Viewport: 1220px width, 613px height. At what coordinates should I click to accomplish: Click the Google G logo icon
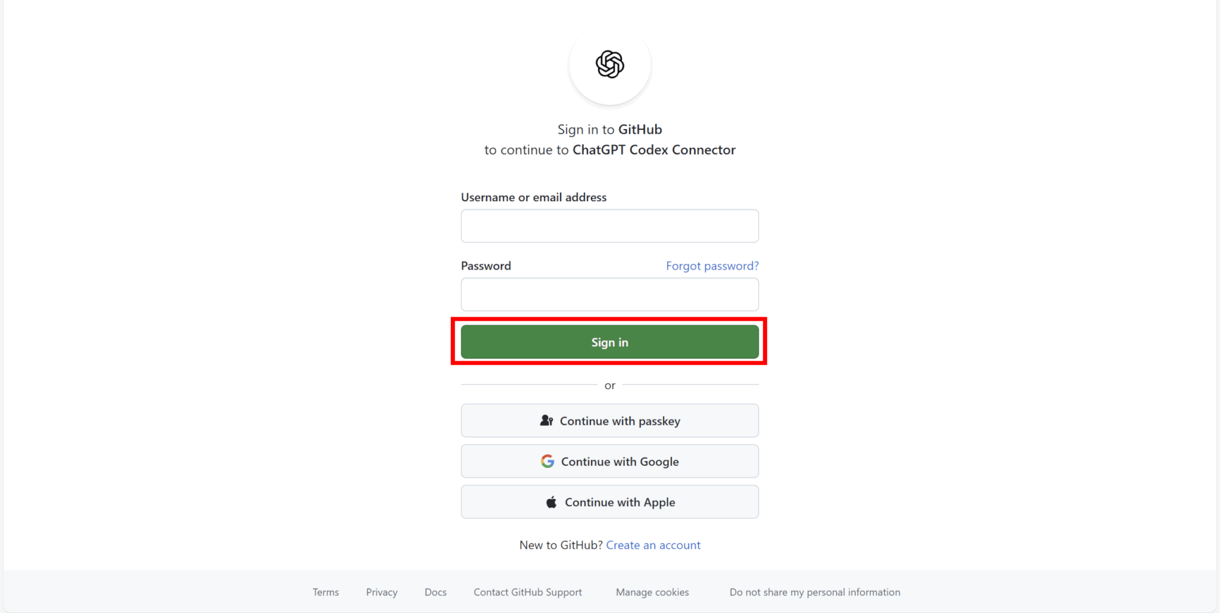[x=547, y=461]
